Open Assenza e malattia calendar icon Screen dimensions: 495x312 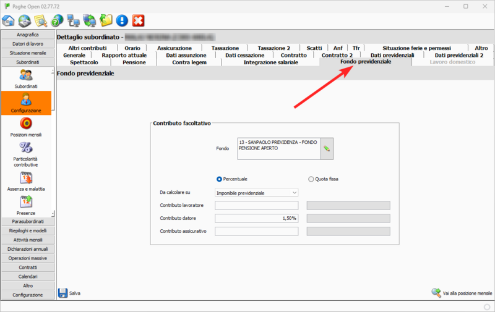tap(26, 179)
